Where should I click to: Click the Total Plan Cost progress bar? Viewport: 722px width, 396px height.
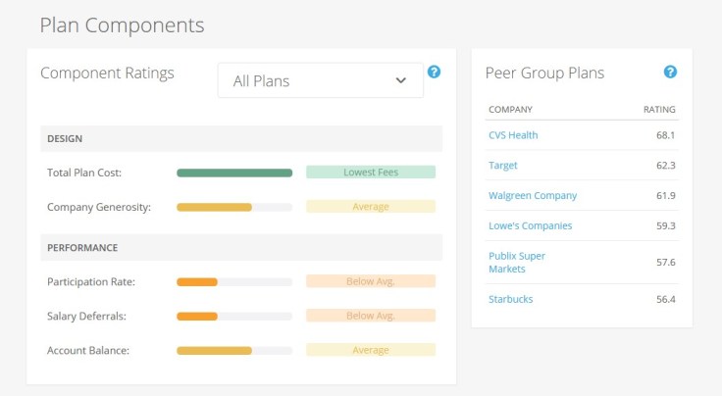coord(234,173)
